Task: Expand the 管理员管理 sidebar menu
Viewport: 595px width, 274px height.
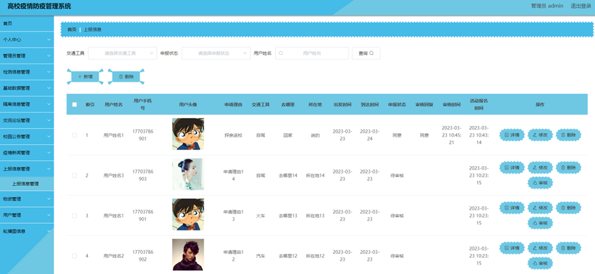Action: point(27,56)
